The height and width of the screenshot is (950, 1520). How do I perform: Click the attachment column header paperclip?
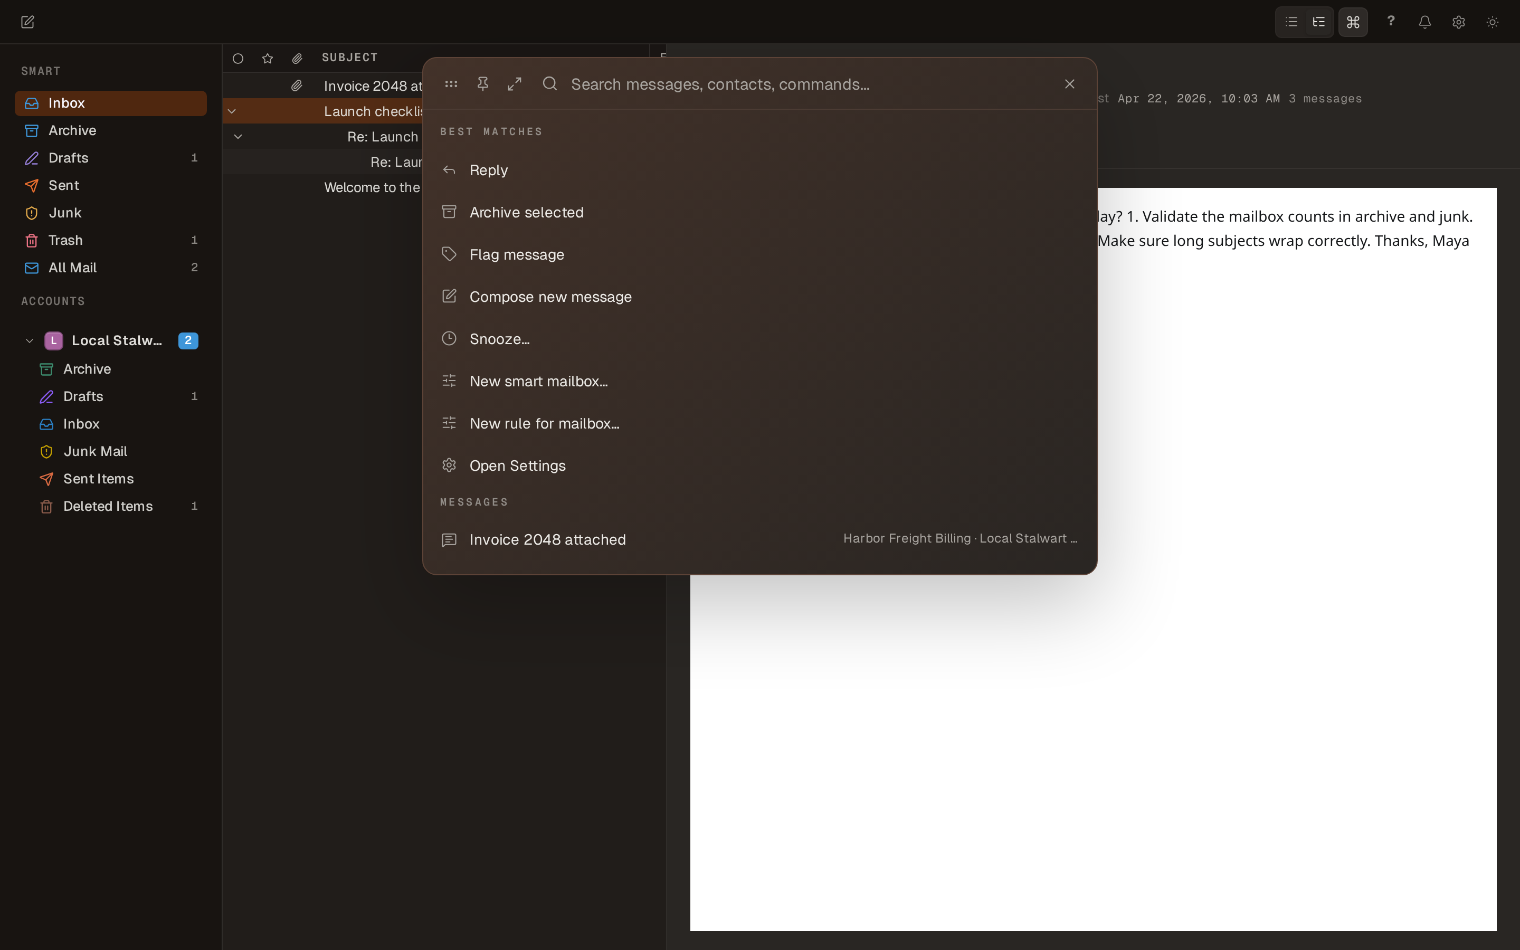point(297,59)
